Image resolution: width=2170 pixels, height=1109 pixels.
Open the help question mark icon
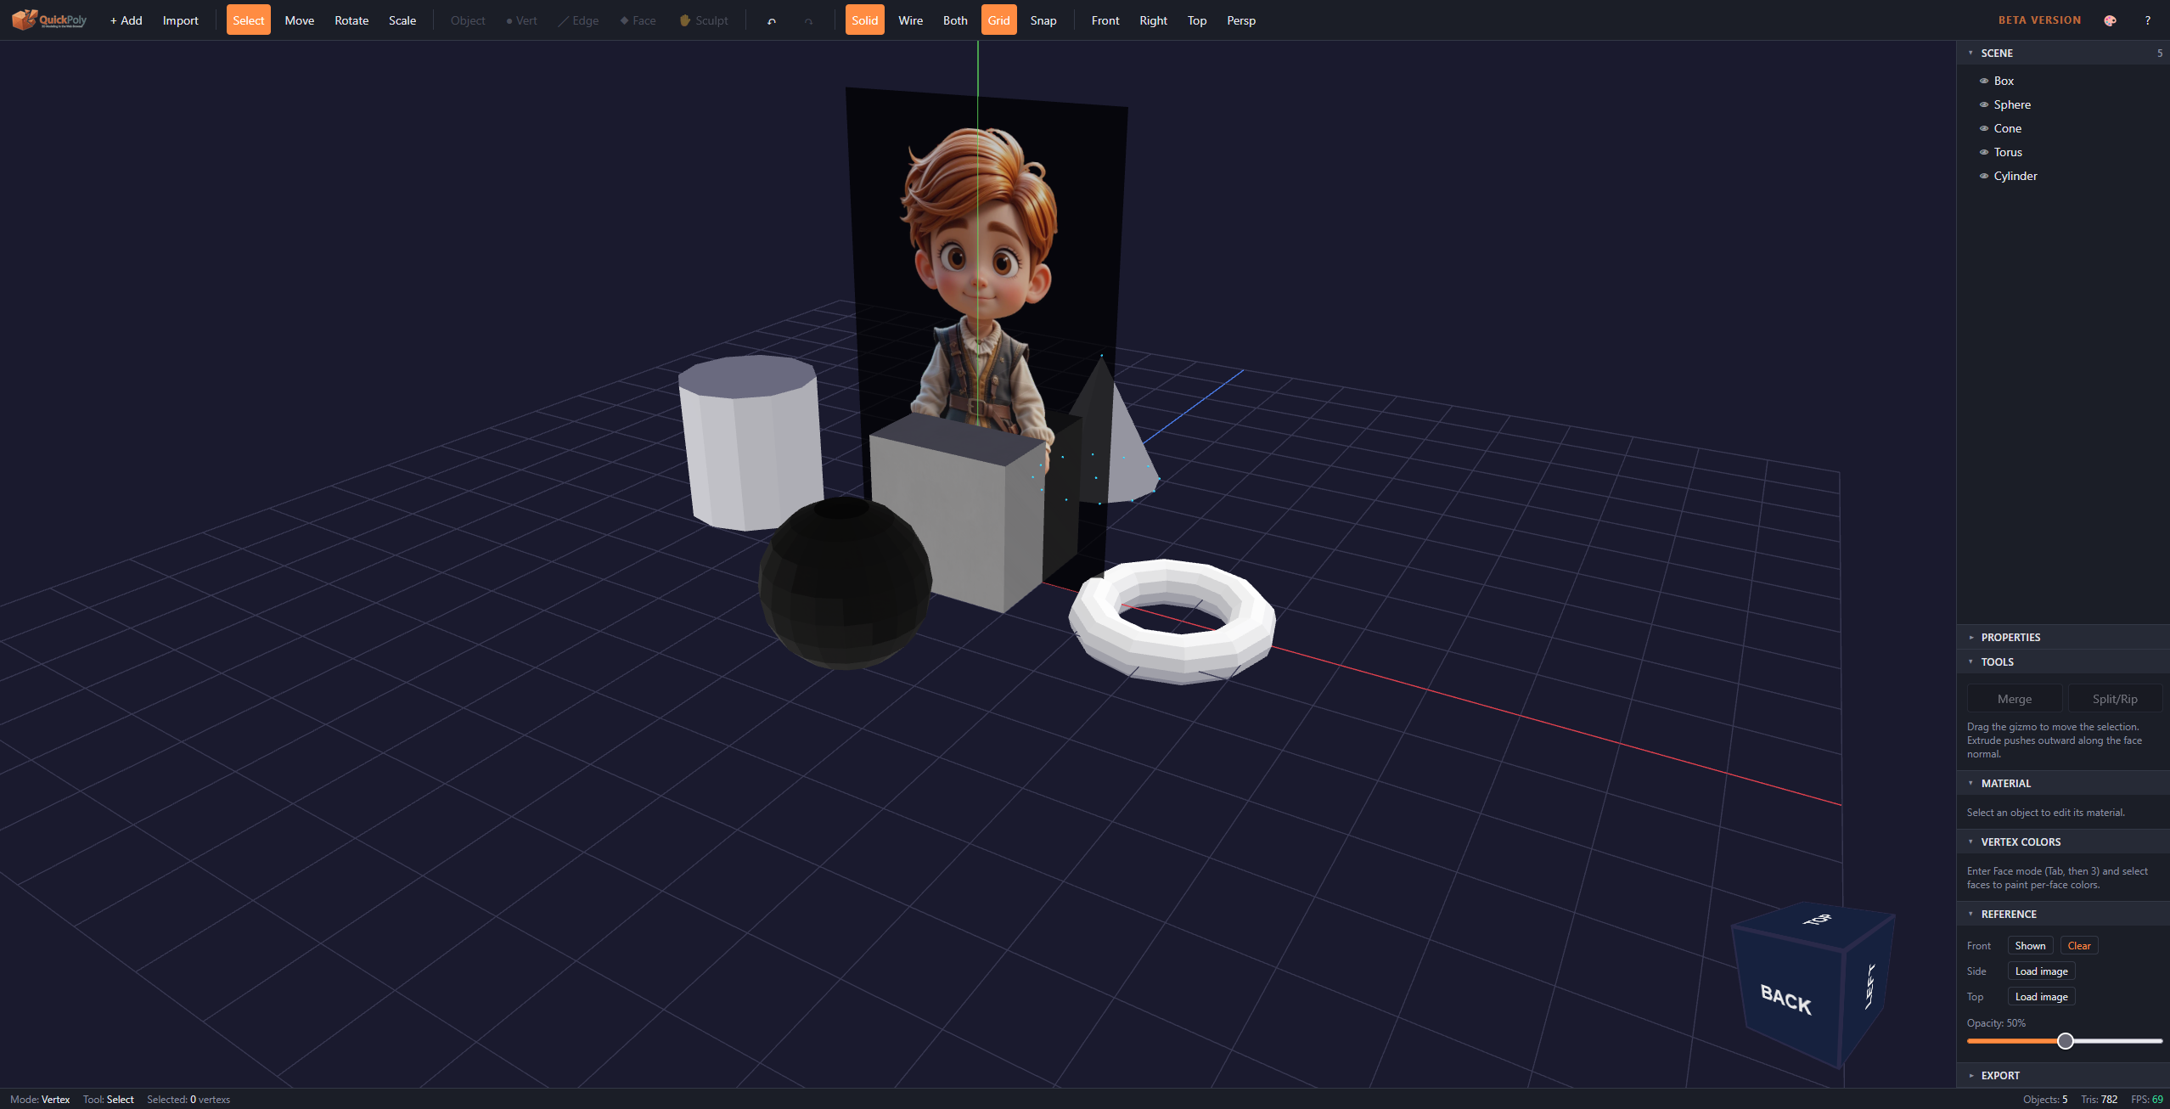click(x=2148, y=20)
